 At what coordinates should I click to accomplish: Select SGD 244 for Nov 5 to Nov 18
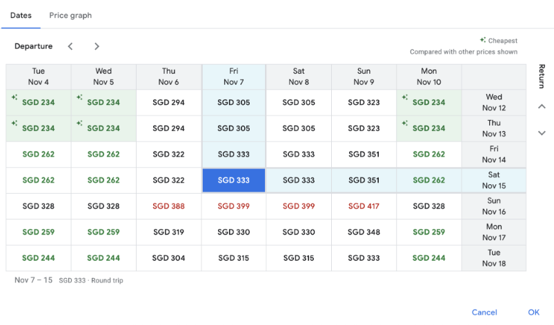(x=103, y=258)
